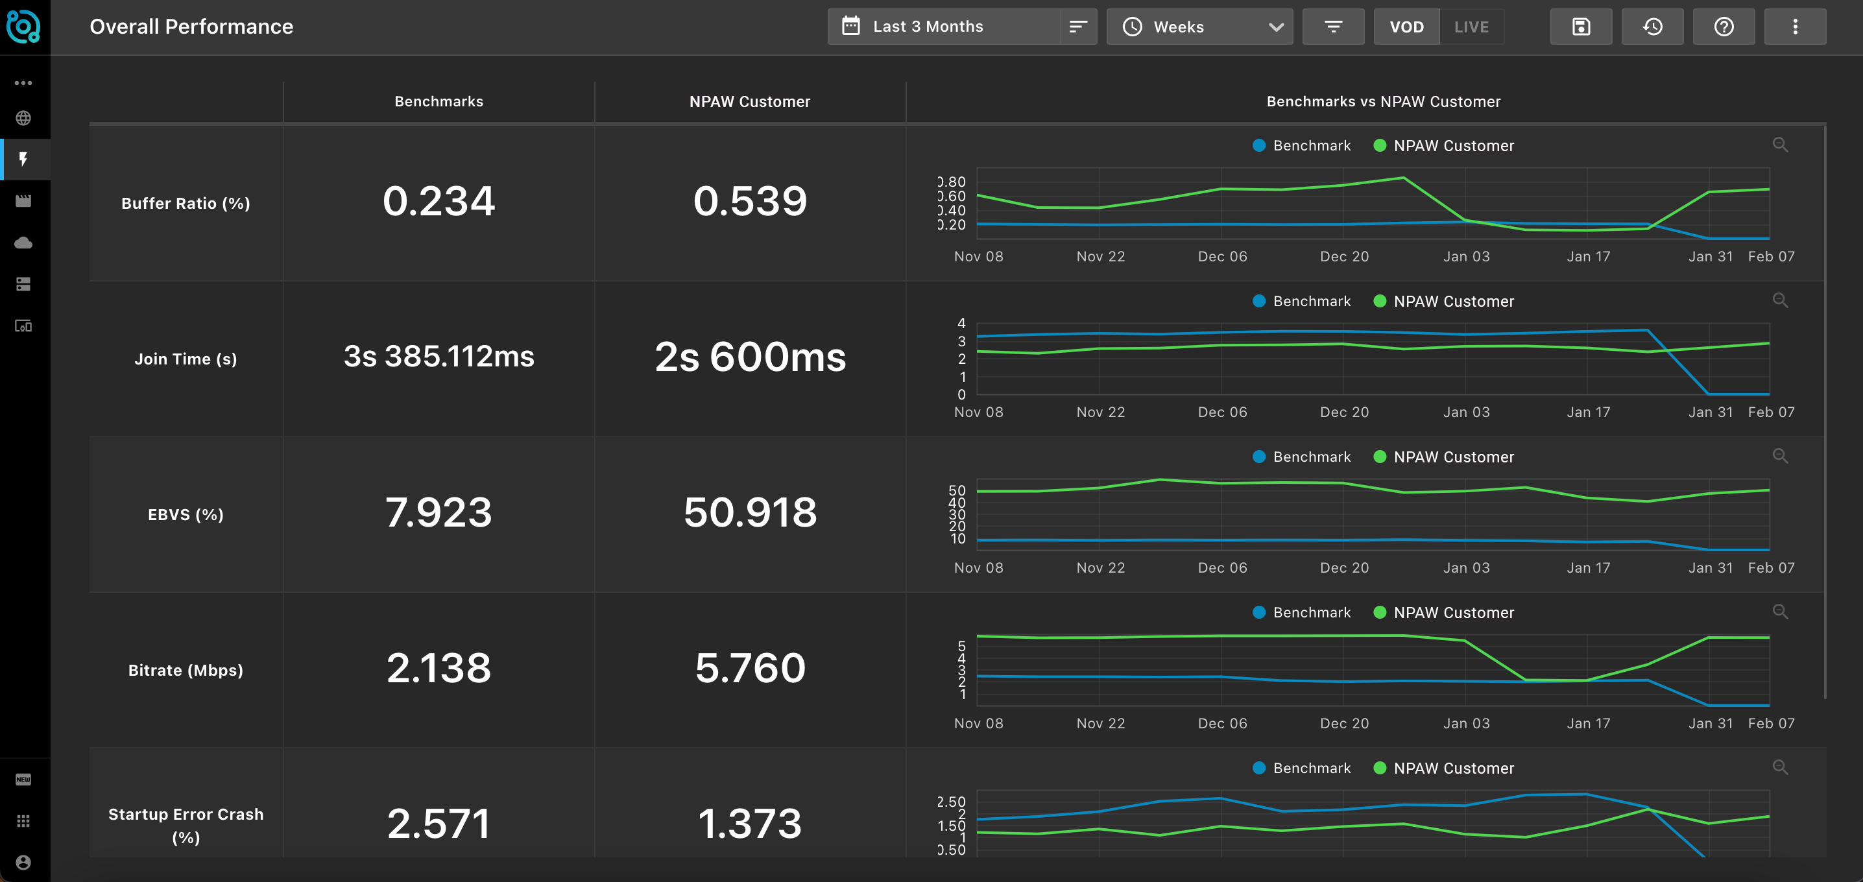Zoom into the Startup Error Crash chart
The height and width of the screenshot is (882, 1863).
[x=1780, y=767]
